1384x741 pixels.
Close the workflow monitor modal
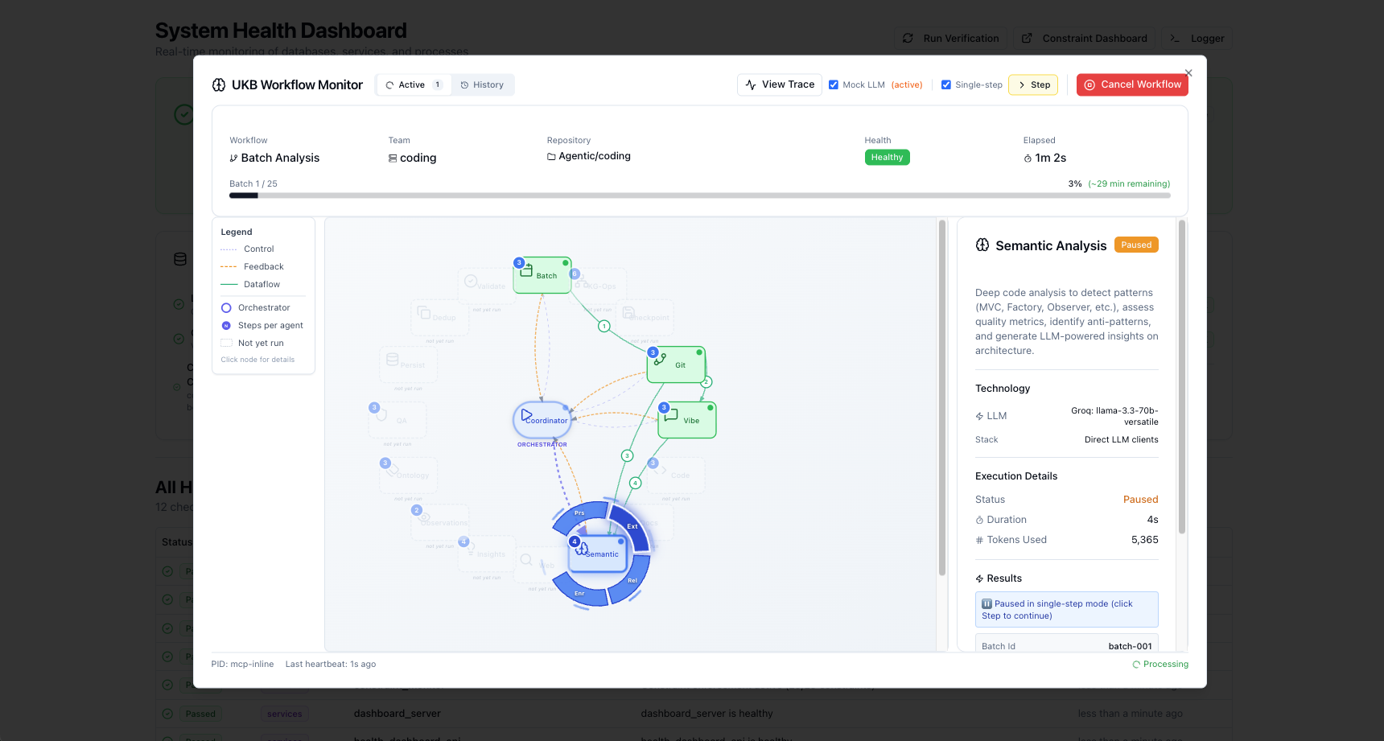1188,73
